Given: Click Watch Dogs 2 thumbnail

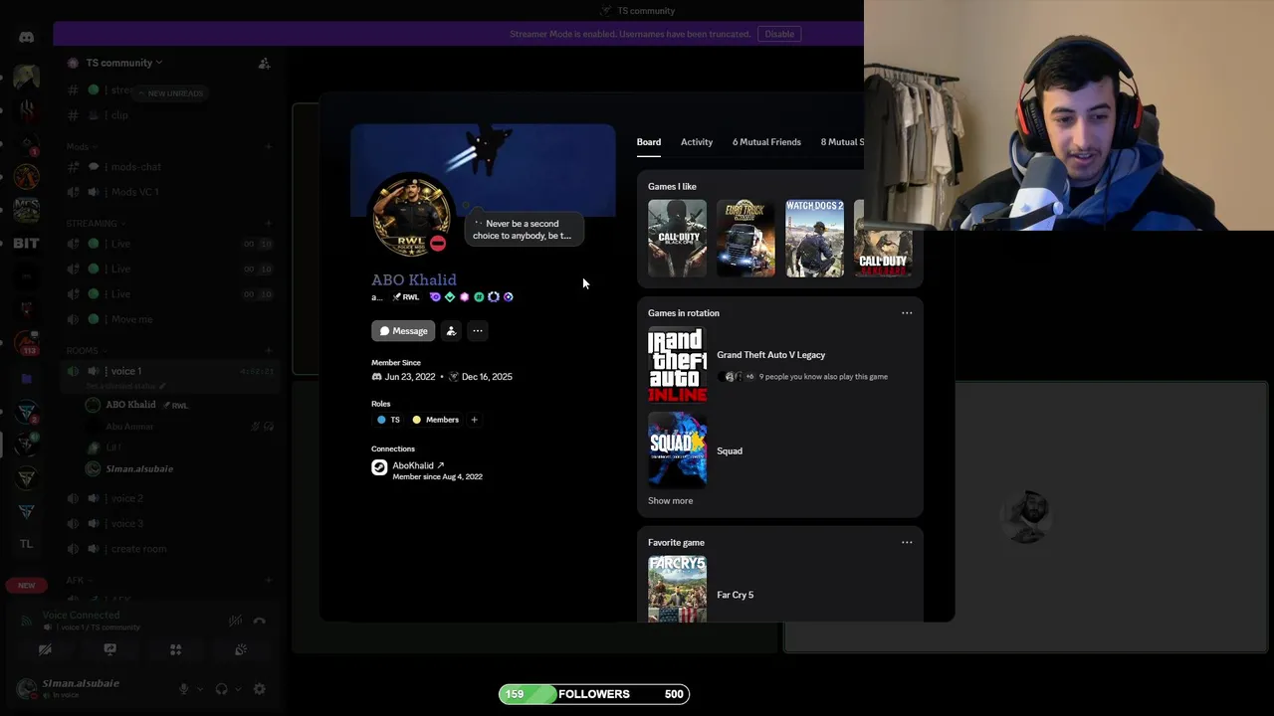Looking at the screenshot, I should pyautogui.click(x=814, y=239).
